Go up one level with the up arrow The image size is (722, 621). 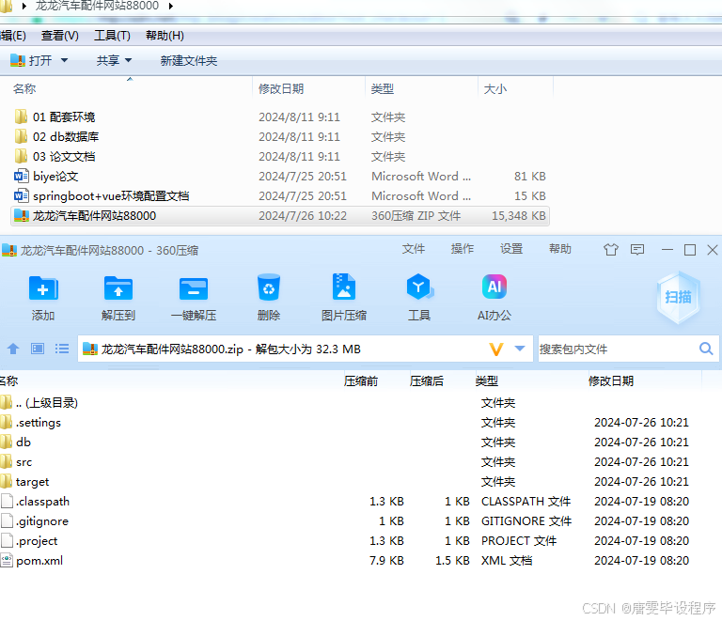click(x=13, y=349)
